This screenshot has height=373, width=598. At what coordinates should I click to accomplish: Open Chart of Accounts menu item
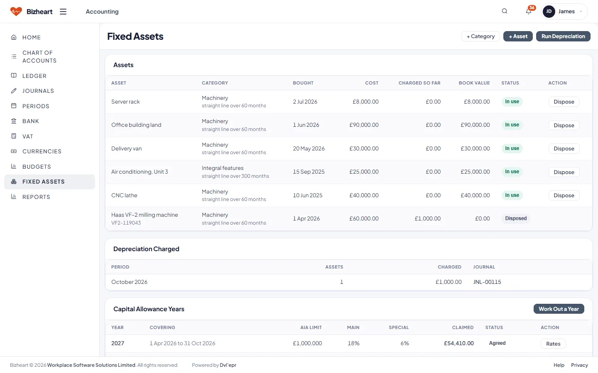49,56
